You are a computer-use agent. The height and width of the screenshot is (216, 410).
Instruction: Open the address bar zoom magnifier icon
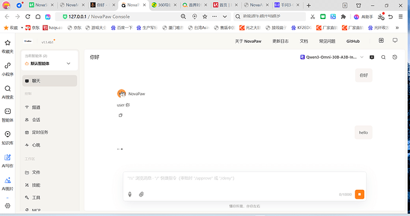(183, 17)
